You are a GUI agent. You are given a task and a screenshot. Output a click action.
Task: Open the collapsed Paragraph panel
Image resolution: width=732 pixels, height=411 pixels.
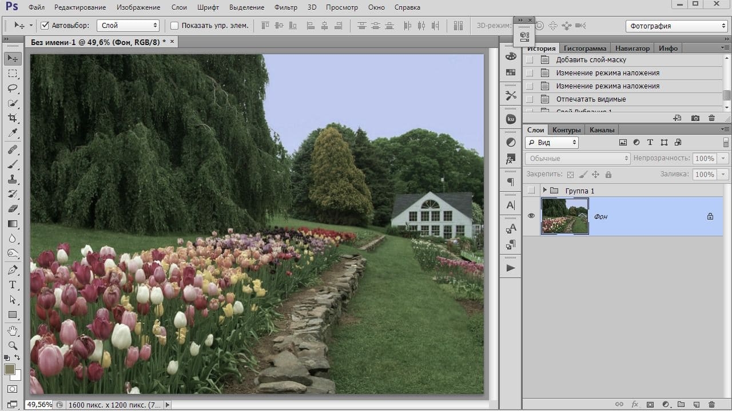(x=511, y=182)
